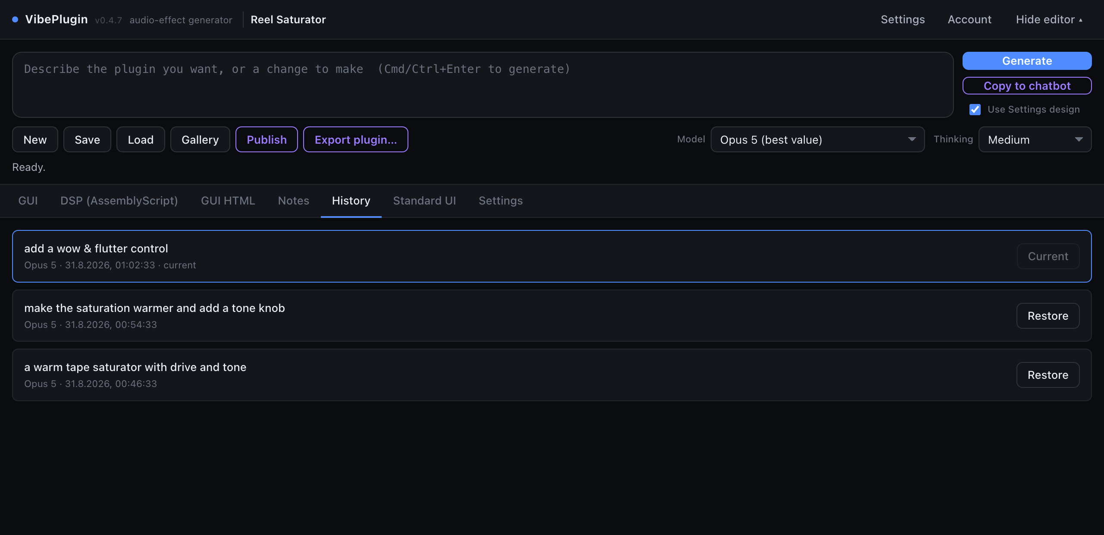Select the History tab
Image resolution: width=1104 pixels, height=535 pixels.
pos(351,201)
